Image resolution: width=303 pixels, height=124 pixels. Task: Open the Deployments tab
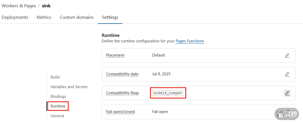click(x=15, y=17)
